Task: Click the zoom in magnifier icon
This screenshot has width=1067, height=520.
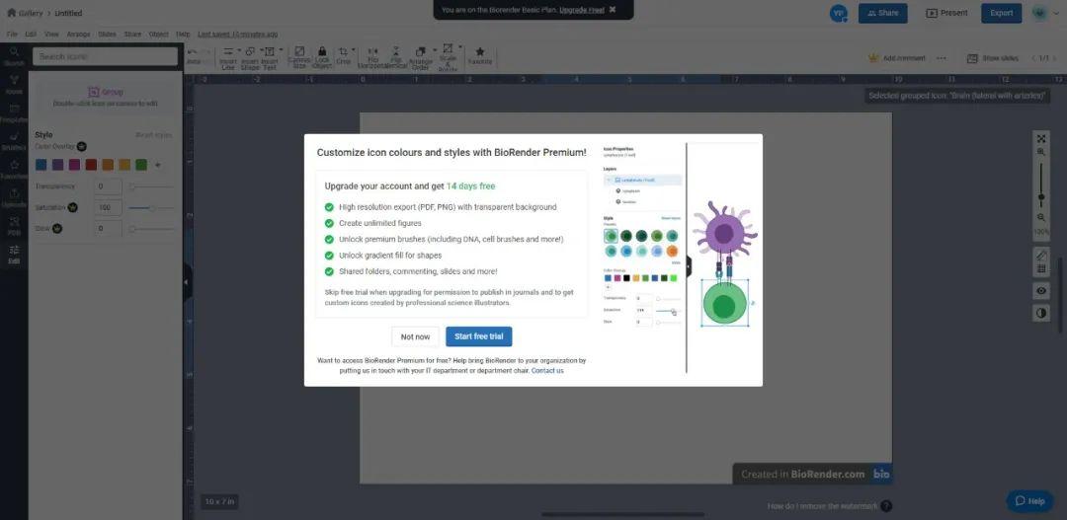Action: pyautogui.click(x=1041, y=153)
